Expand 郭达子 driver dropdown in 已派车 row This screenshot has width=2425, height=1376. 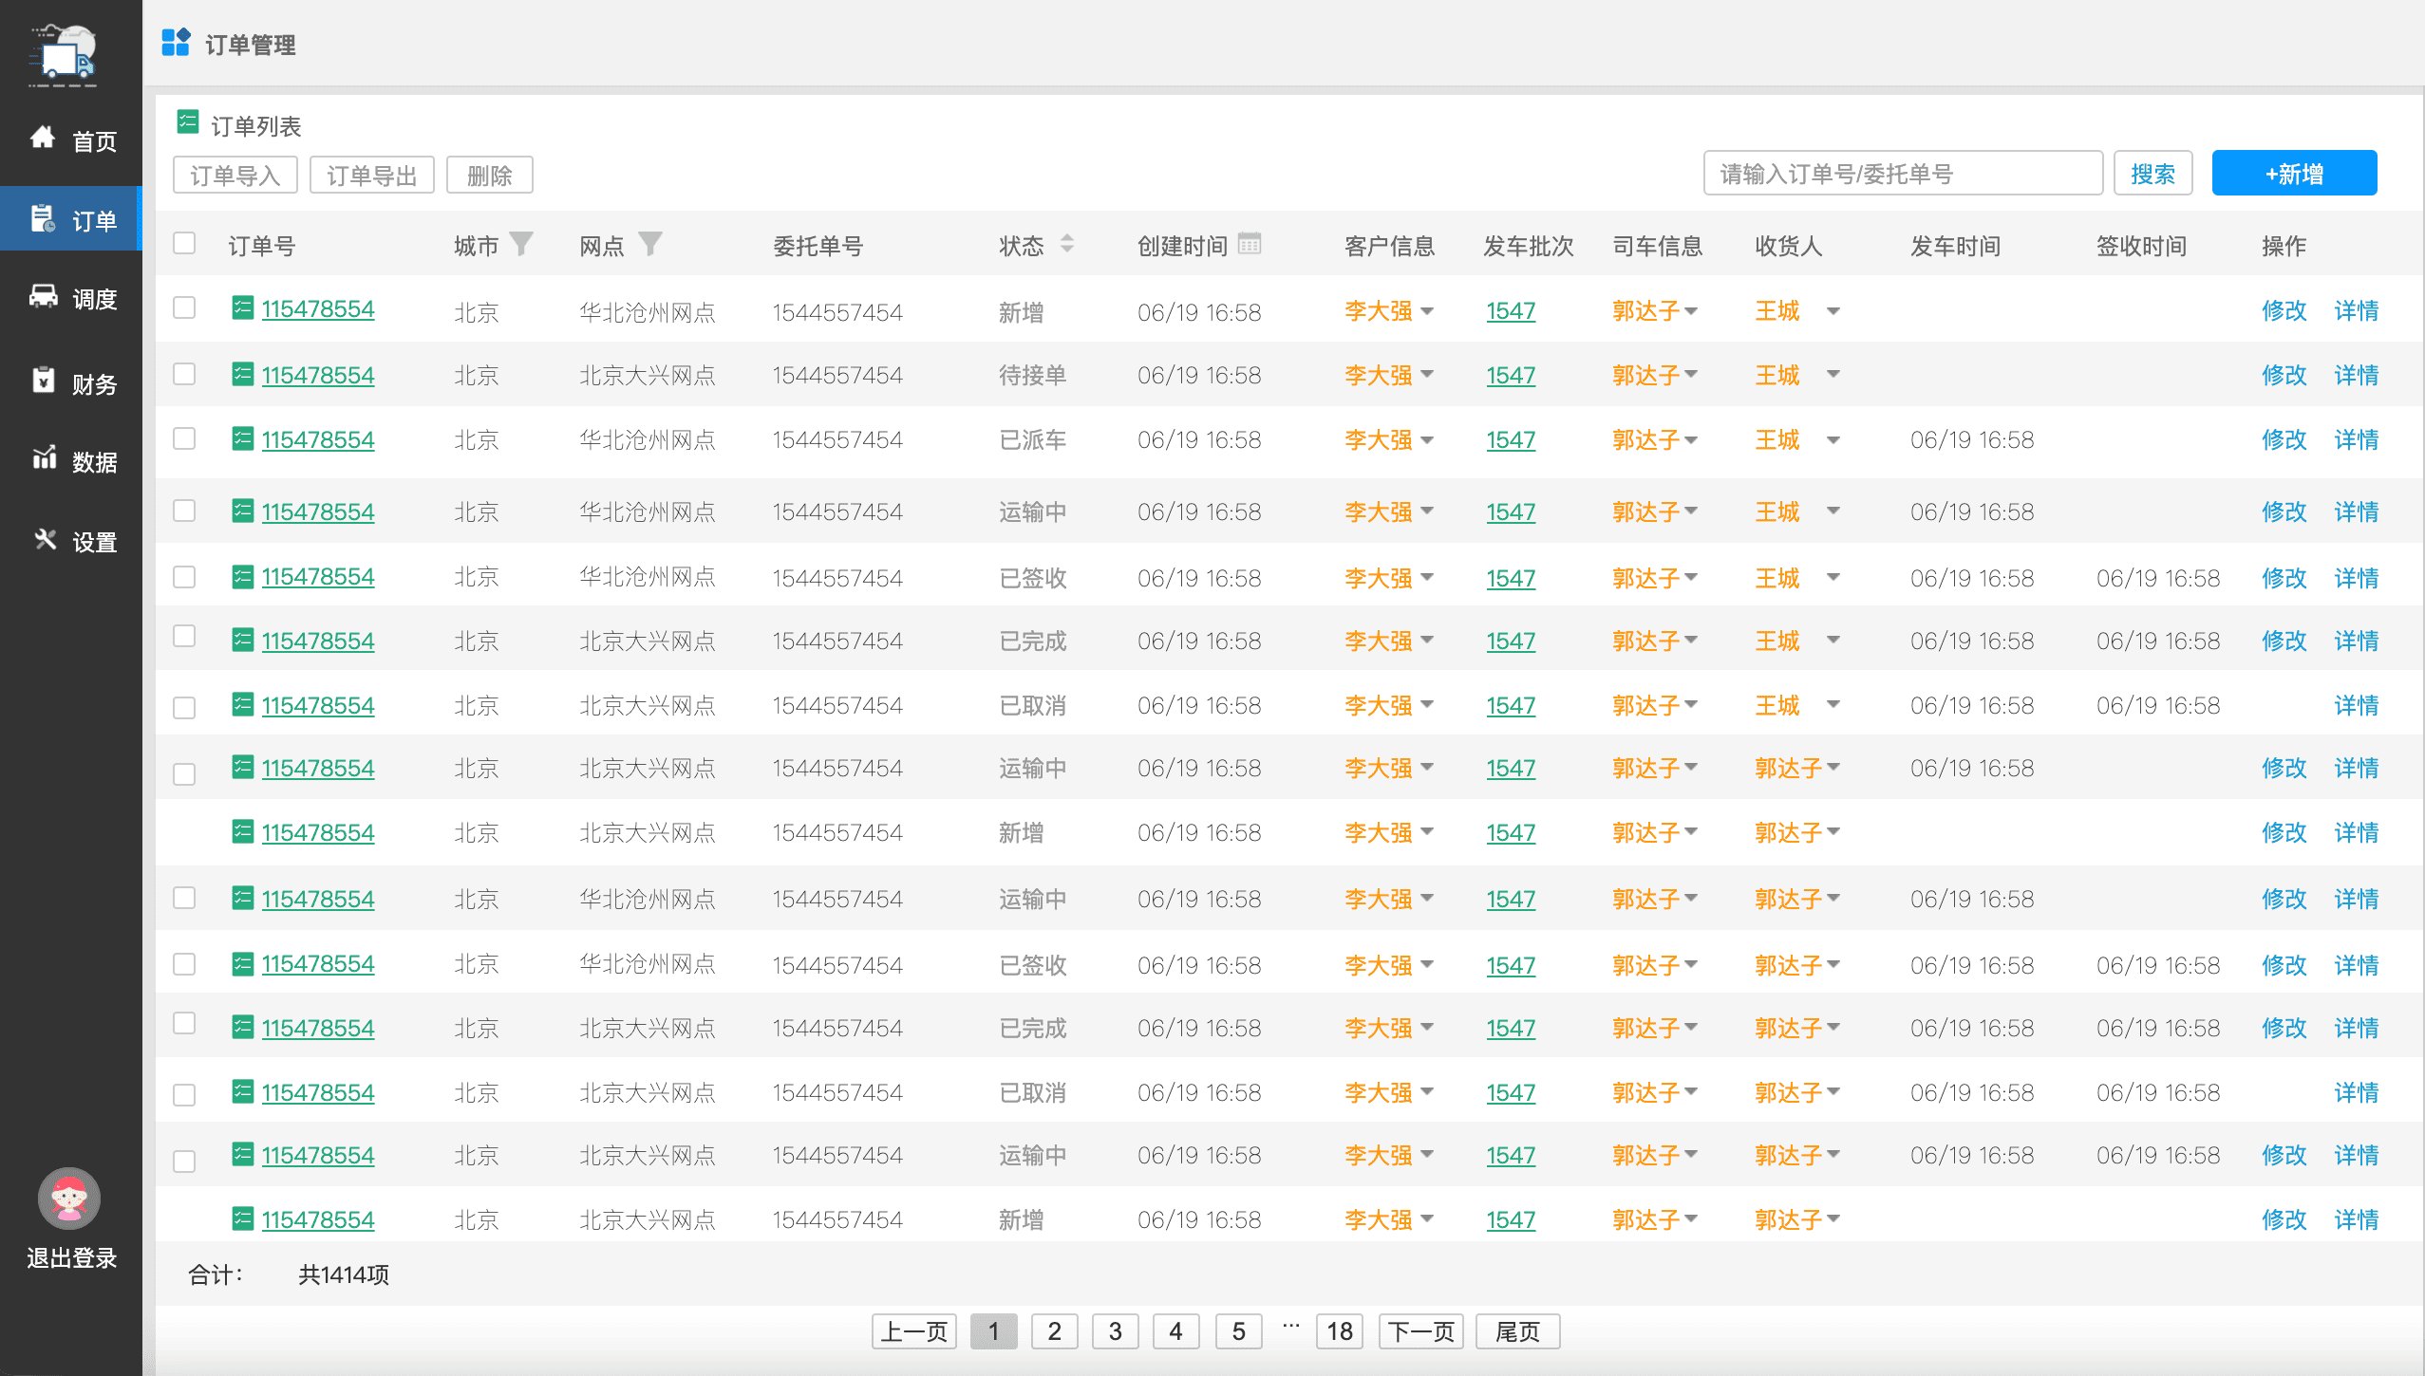click(1690, 439)
